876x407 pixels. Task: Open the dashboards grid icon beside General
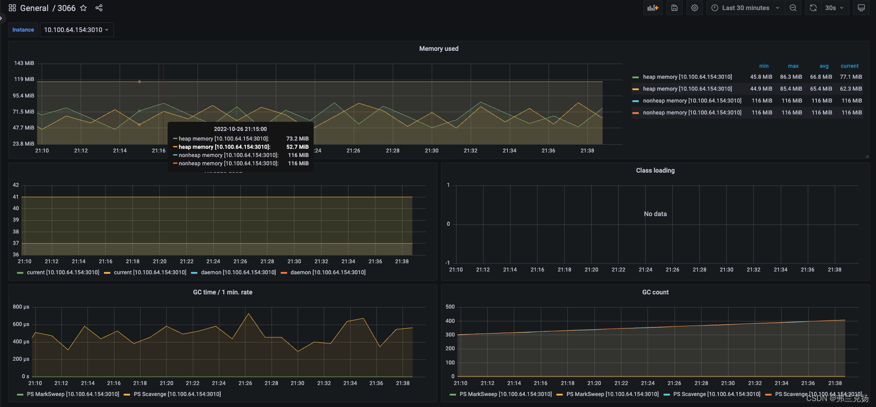click(x=12, y=8)
